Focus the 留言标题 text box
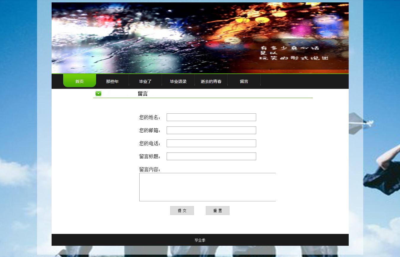 (x=211, y=156)
